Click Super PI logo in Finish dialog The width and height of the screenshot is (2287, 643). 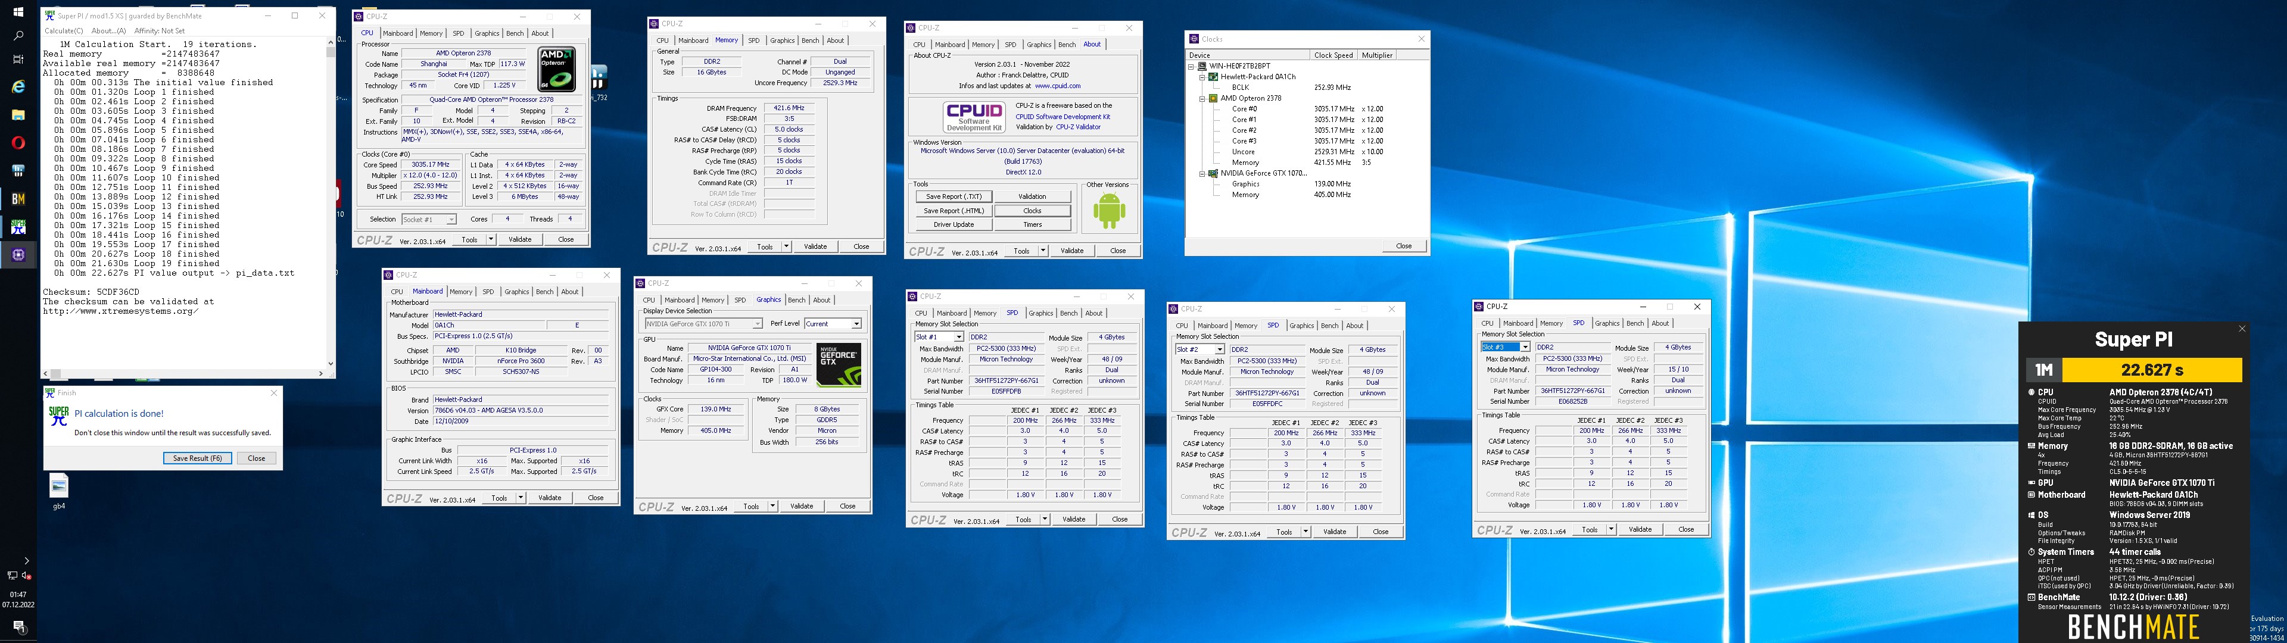[58, 416]
